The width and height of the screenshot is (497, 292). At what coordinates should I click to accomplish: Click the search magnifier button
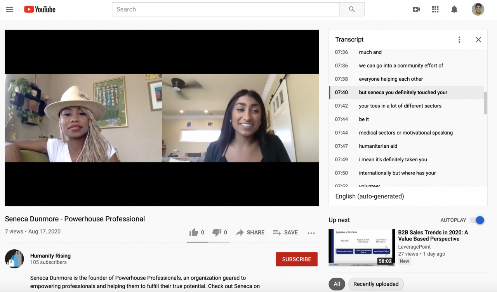pos(352,9)
